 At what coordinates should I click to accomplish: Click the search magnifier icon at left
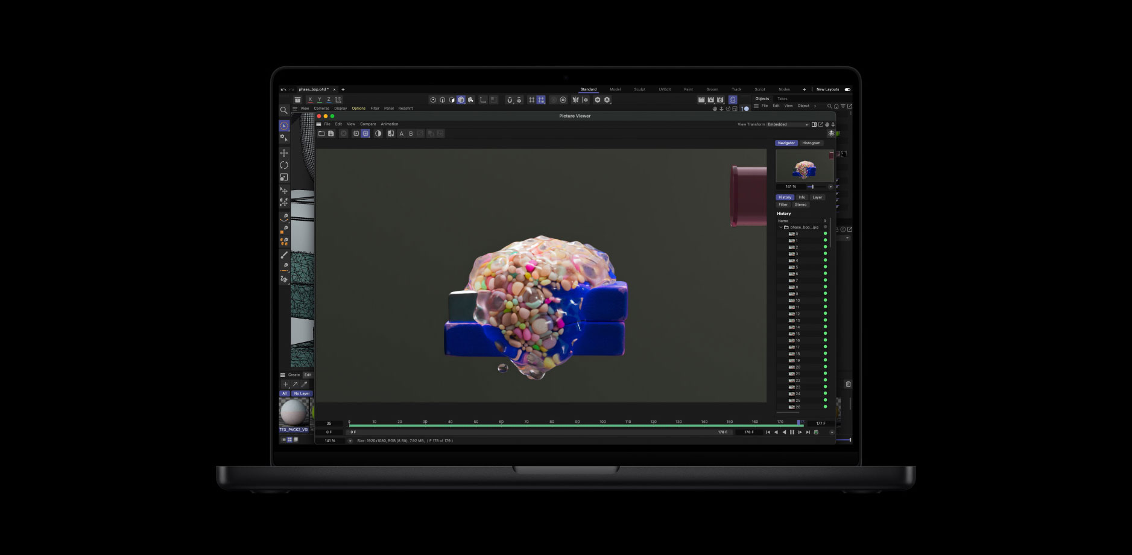pos(283,110)
